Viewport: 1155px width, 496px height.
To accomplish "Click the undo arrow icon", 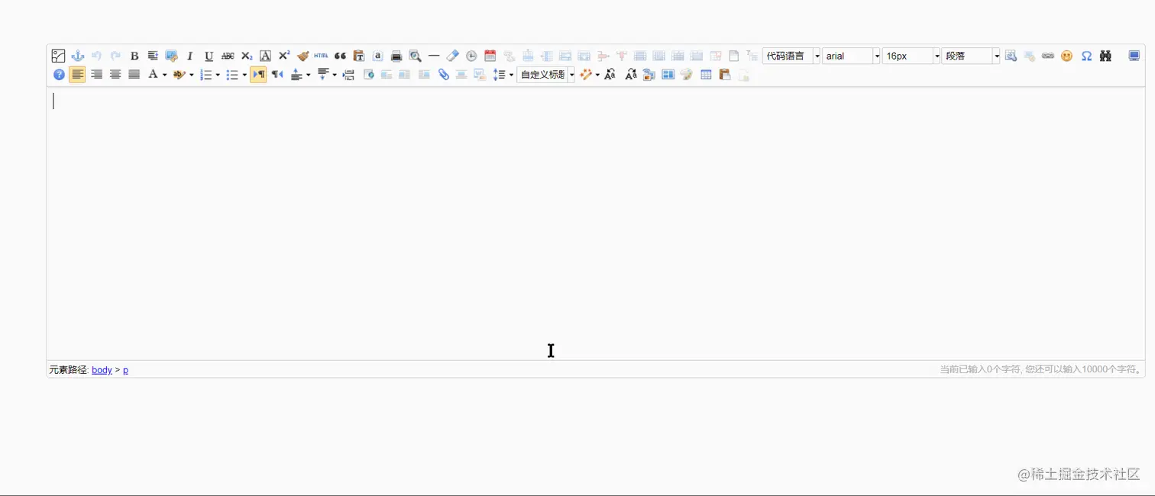I will (96, 56).
